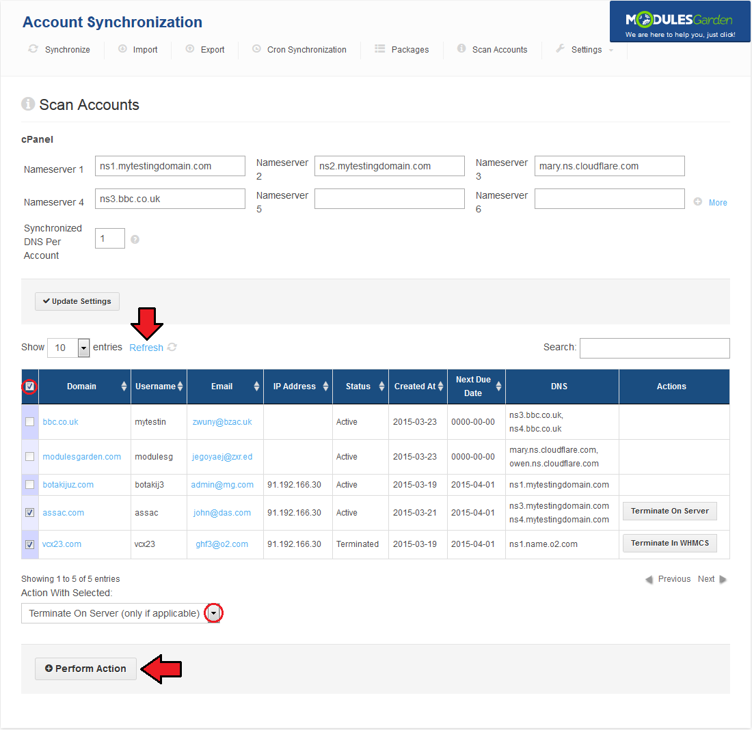Click into the table Search box
The width and height of the screenshot is (752, 730).
655,348
